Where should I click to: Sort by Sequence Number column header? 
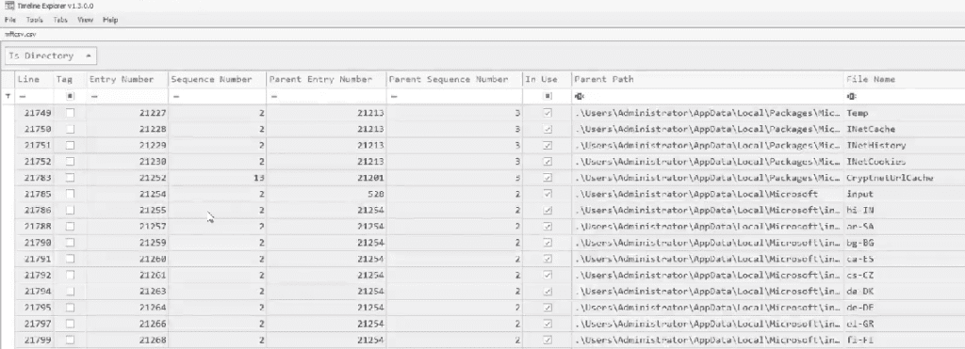coord(218,79)
